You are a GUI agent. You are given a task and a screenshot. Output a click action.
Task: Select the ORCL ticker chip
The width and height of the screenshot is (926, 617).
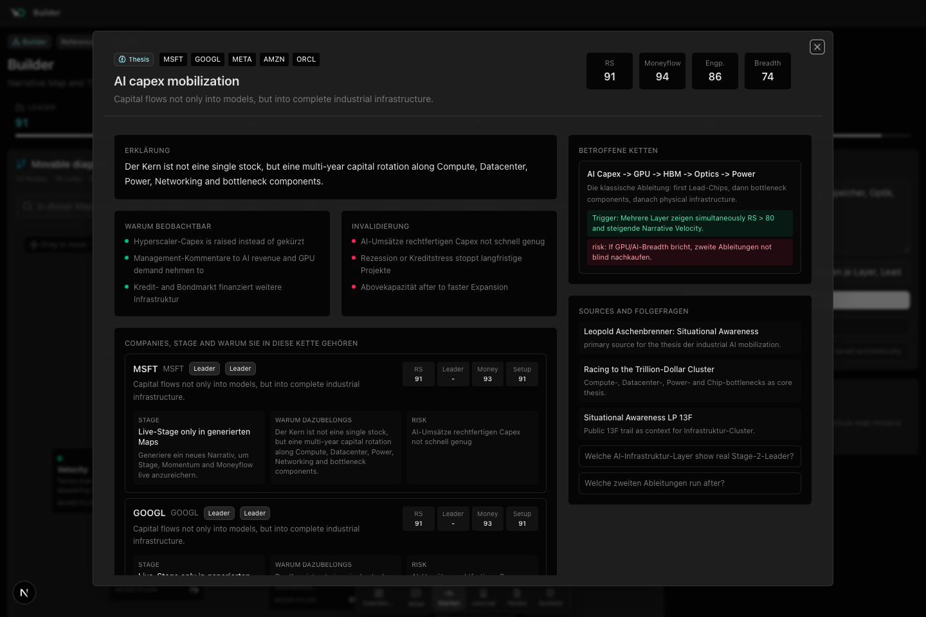(x=306, y=60)
